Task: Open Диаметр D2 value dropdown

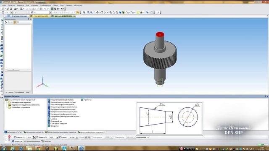Action: point(57,137)
